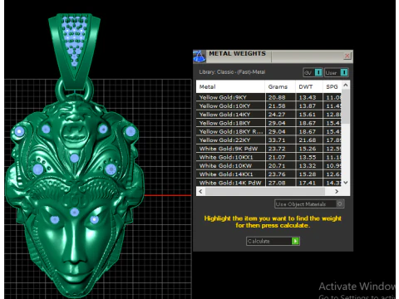Click the green arrow on Calculate button
The height and width of the screenshot is (299, 399).
295,241
